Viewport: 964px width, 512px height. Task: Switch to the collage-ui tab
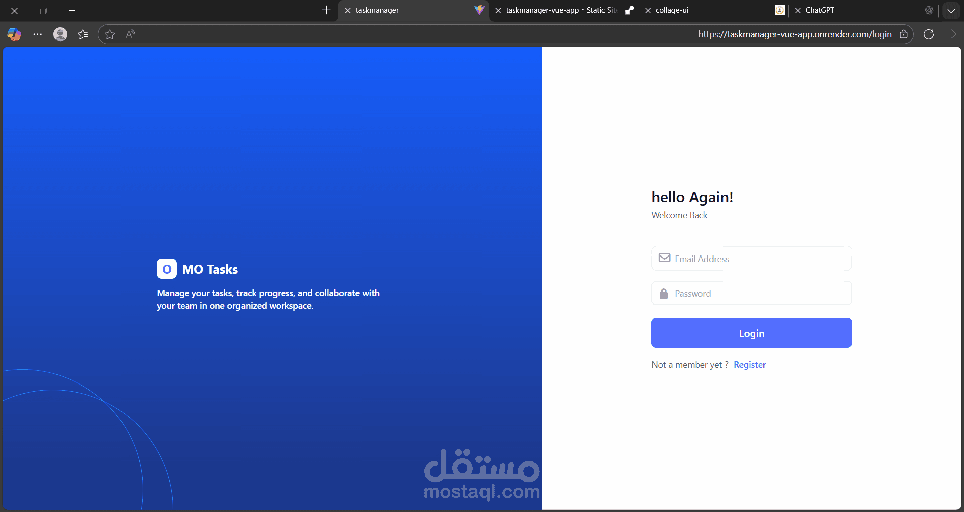tap(672, 10)
